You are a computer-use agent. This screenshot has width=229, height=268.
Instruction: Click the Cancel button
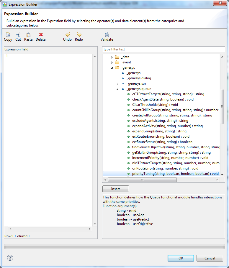pyautogui.click(x=210, y=258)
